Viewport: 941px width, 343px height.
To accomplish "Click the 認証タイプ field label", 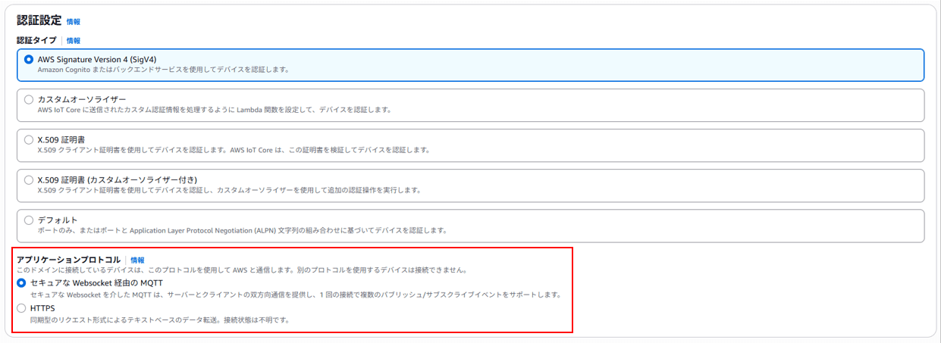I will tap(36, 40).
